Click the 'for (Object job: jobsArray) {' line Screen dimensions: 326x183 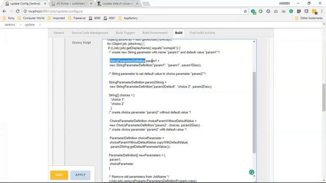coord(126,44)
